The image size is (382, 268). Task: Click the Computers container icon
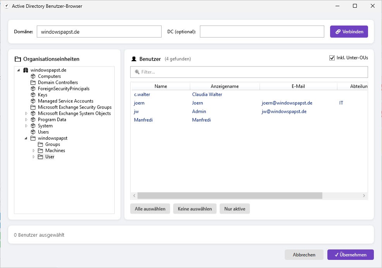click(33, 76)
